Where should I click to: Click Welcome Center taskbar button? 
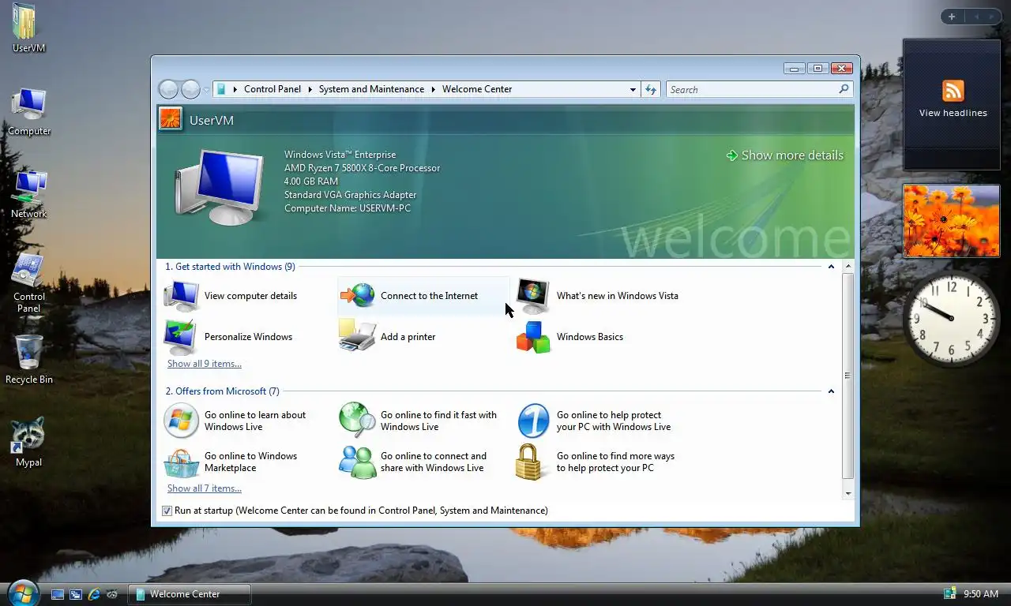point(190,594)
